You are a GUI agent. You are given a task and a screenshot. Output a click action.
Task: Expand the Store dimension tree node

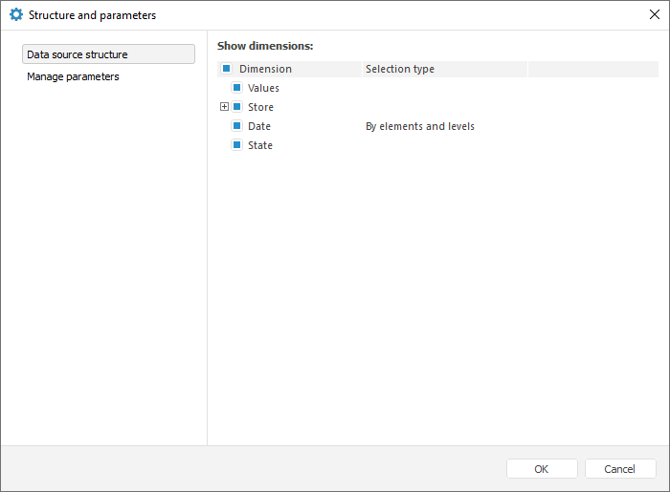[224, 107]
